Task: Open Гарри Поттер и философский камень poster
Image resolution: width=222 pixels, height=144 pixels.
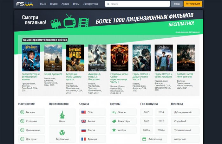Action: (x=31, y=58)
